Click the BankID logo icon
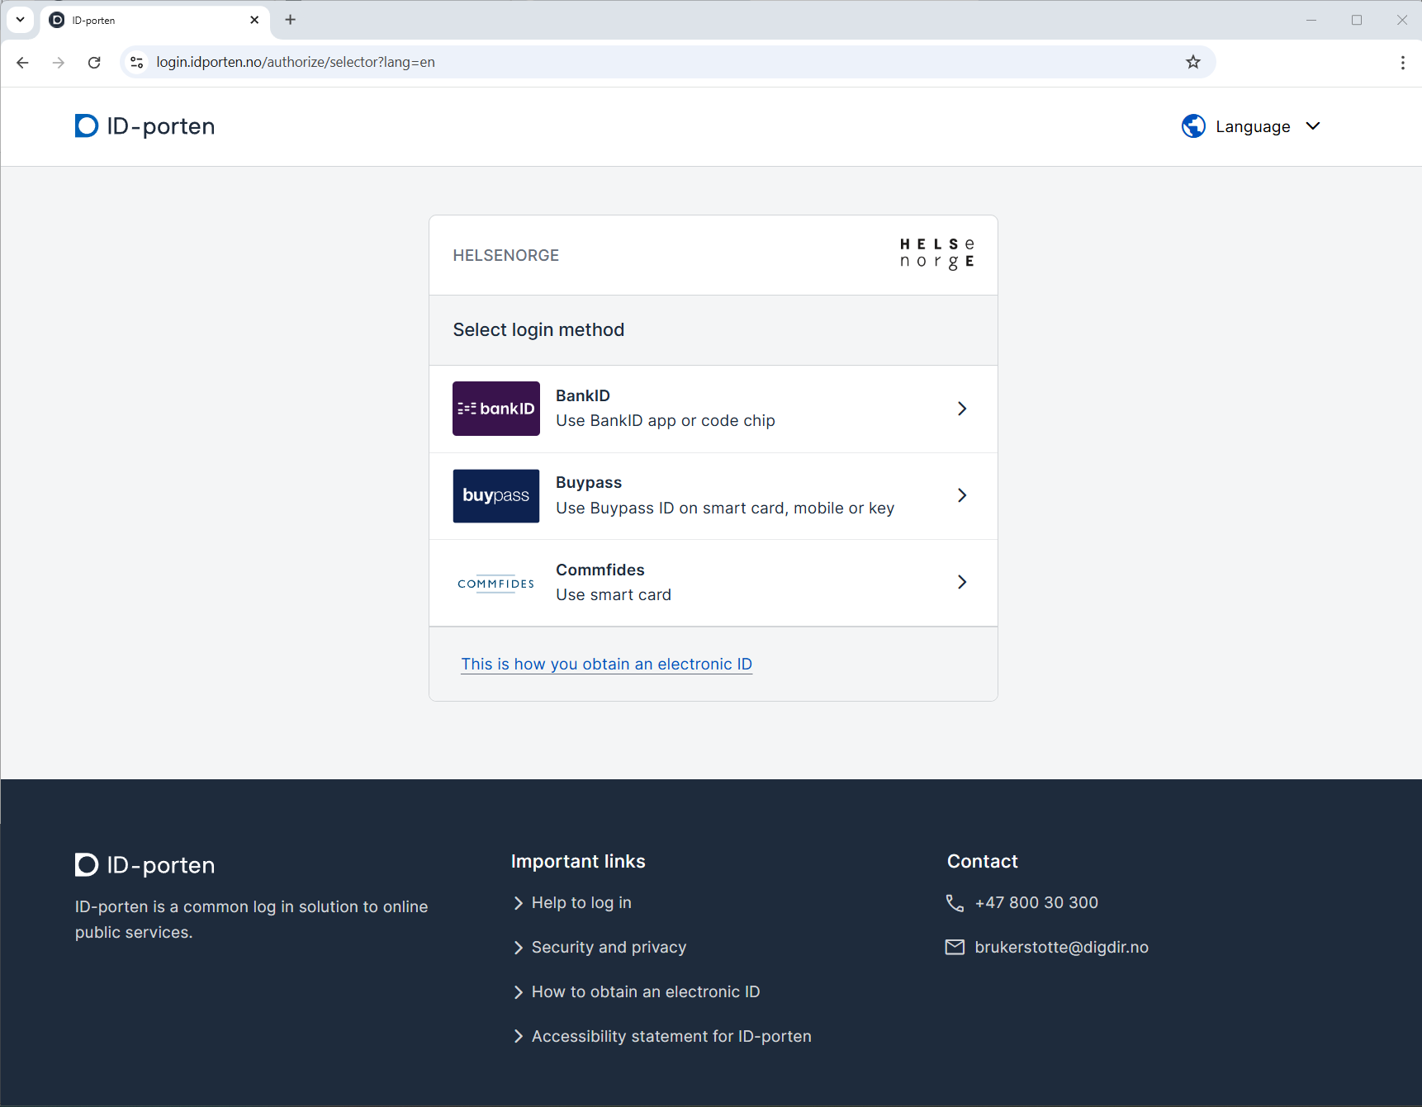This screenshot has width=1422, height=1107. 495,409
